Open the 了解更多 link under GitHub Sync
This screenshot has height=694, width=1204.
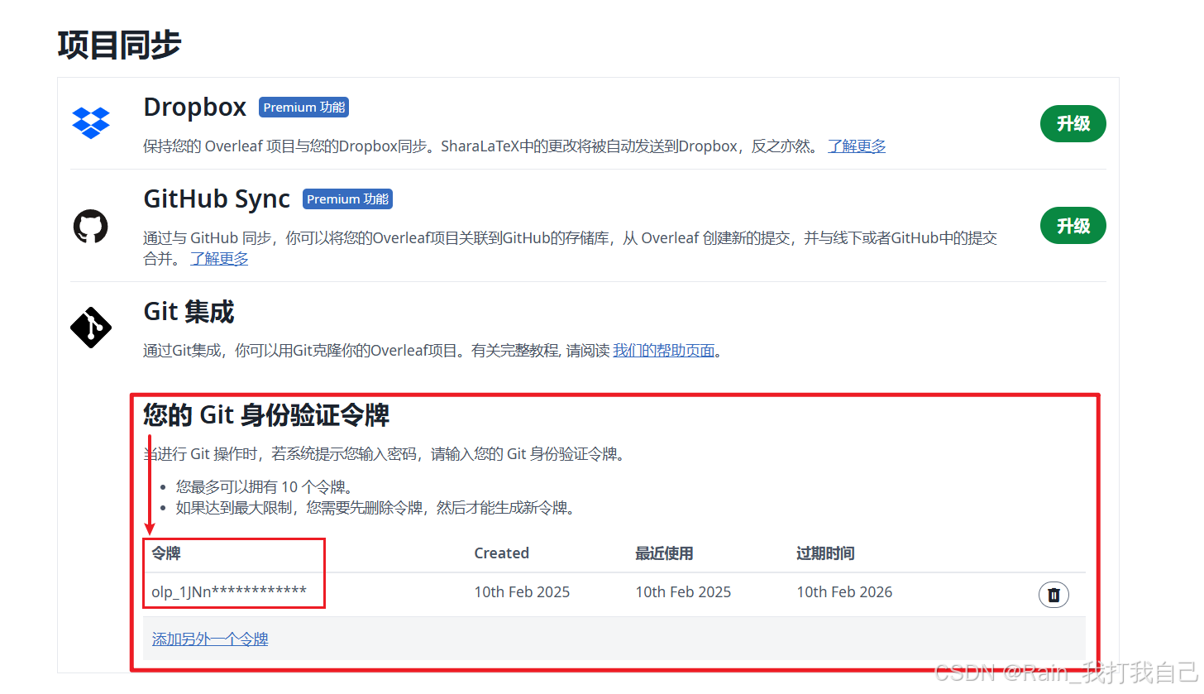219,258
